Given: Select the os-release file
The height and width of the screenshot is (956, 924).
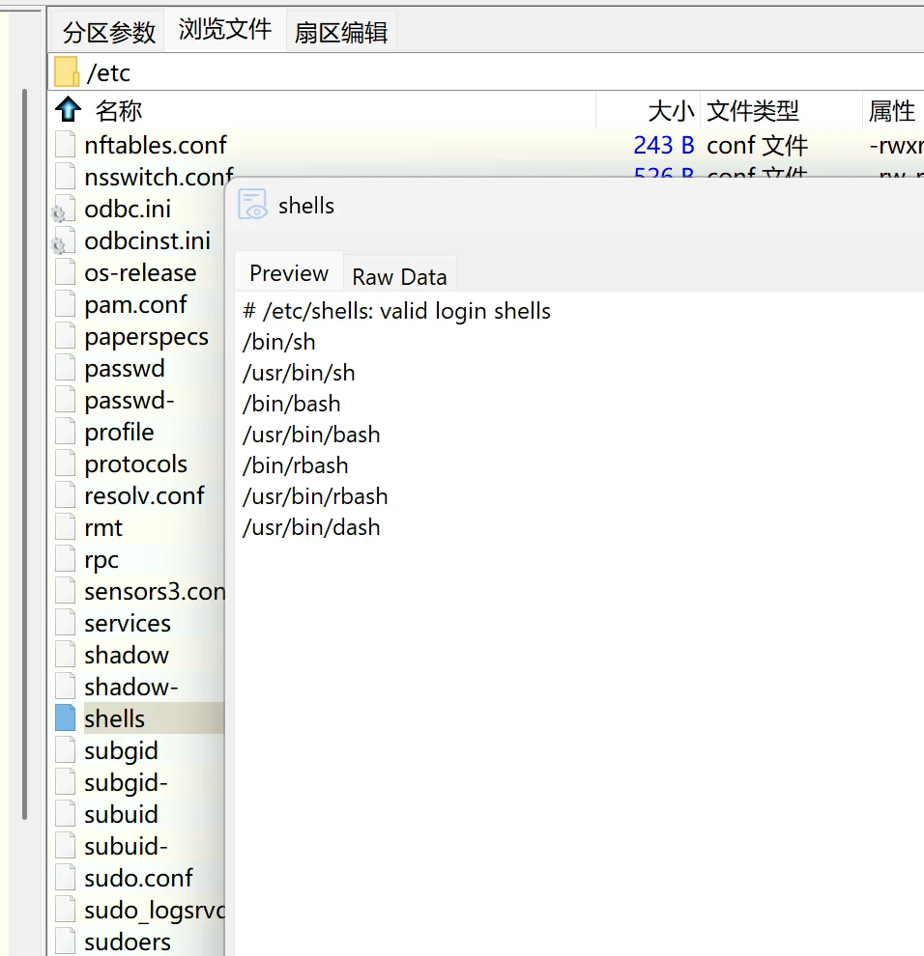Looking at the screenshot, I should (x=140, y=273).
